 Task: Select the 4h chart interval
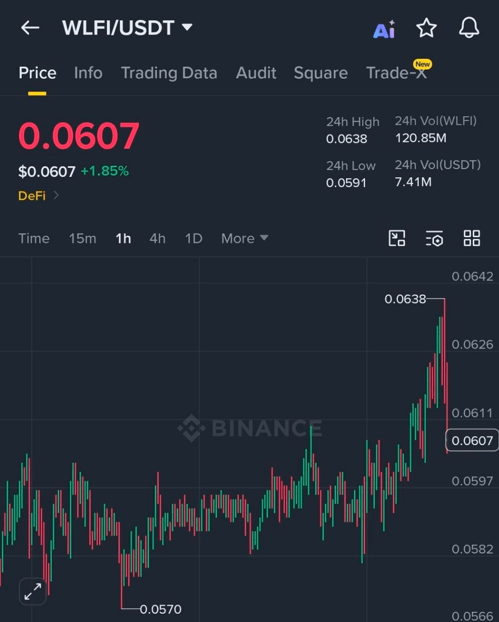point(157,238)
